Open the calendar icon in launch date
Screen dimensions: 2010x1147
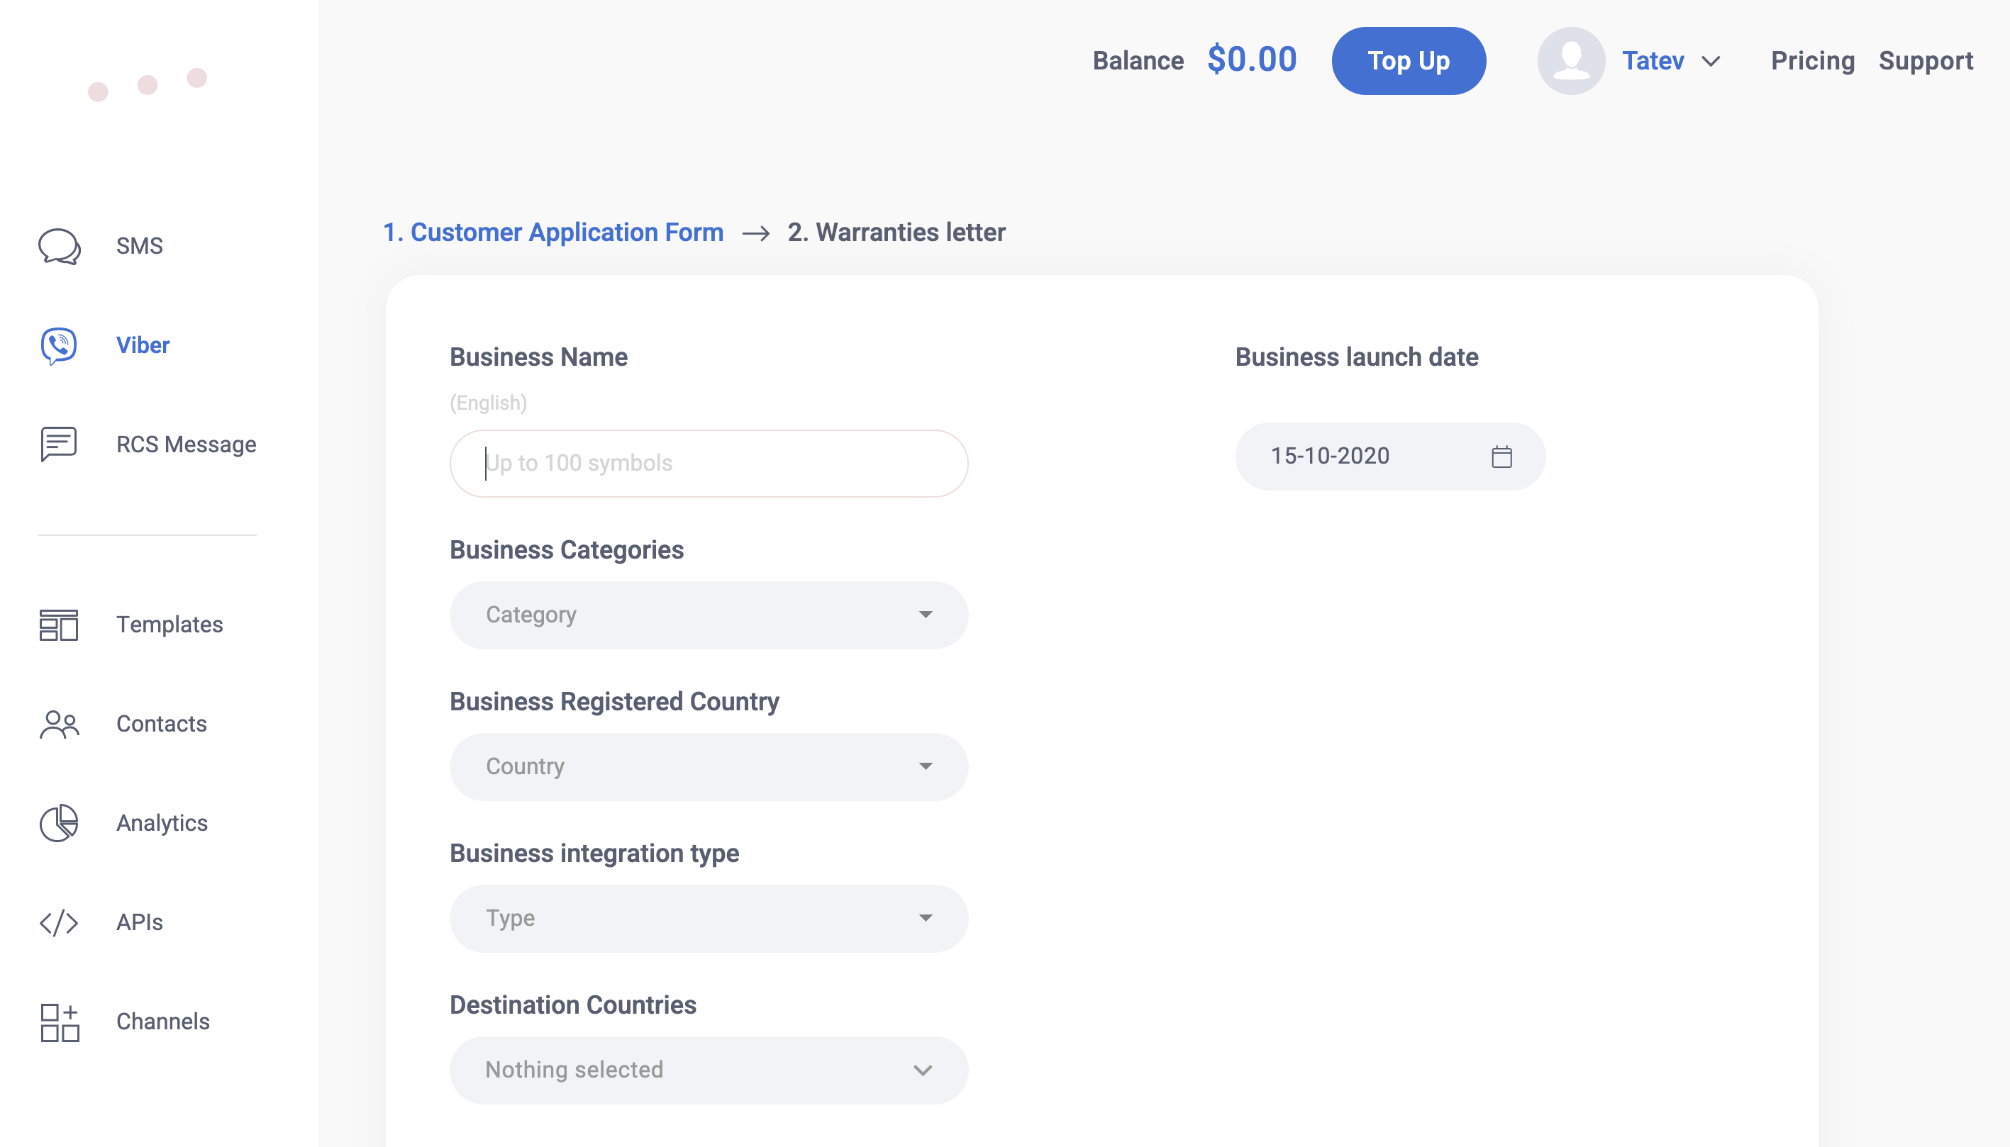click(1501, 457)
